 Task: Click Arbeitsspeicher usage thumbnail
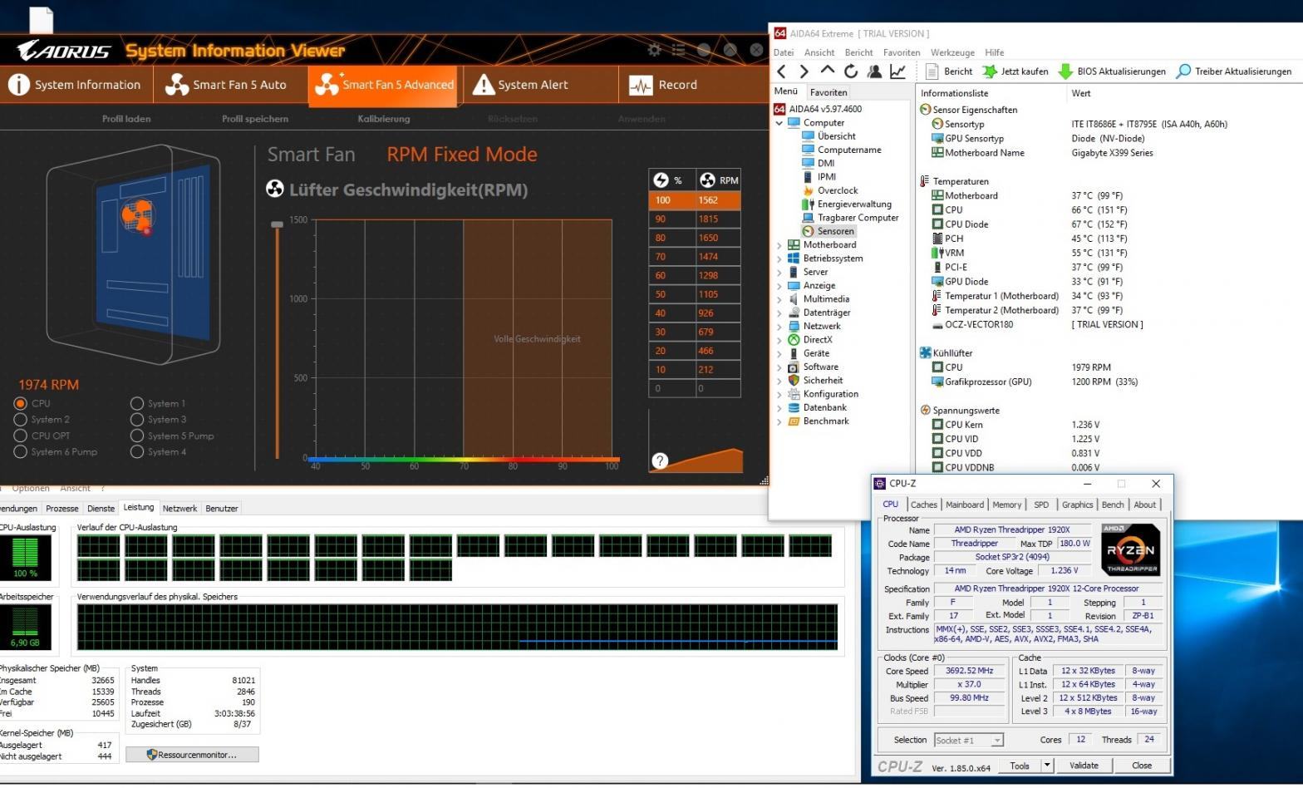(x=26, y=627)
